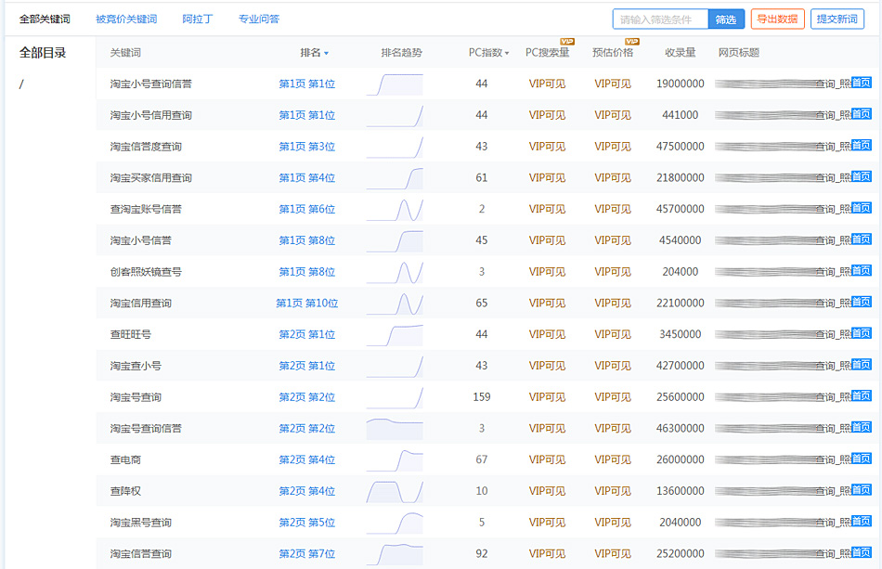Click the 收录量 column header
Screen dimensions: 882x569
pyautogui.click(x=680, y=53)
